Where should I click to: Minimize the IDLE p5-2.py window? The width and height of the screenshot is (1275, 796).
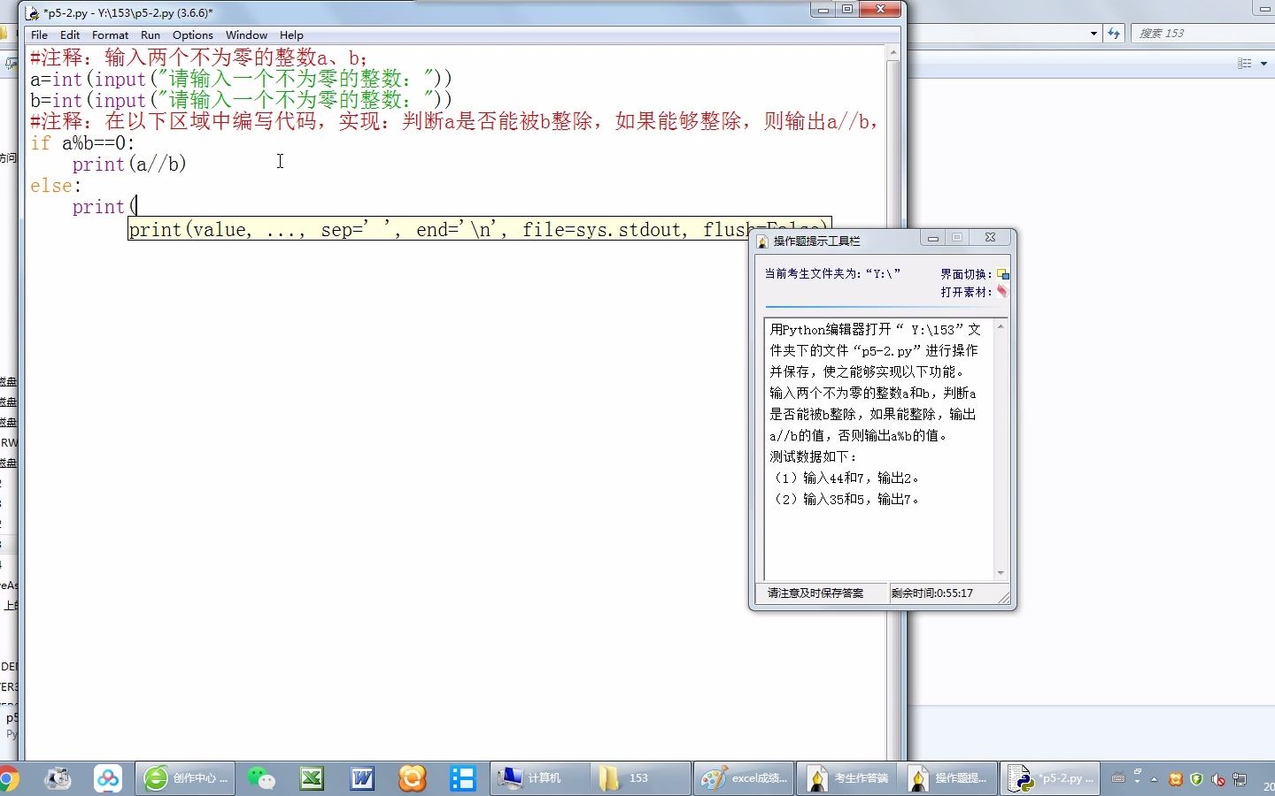(823, 10)
